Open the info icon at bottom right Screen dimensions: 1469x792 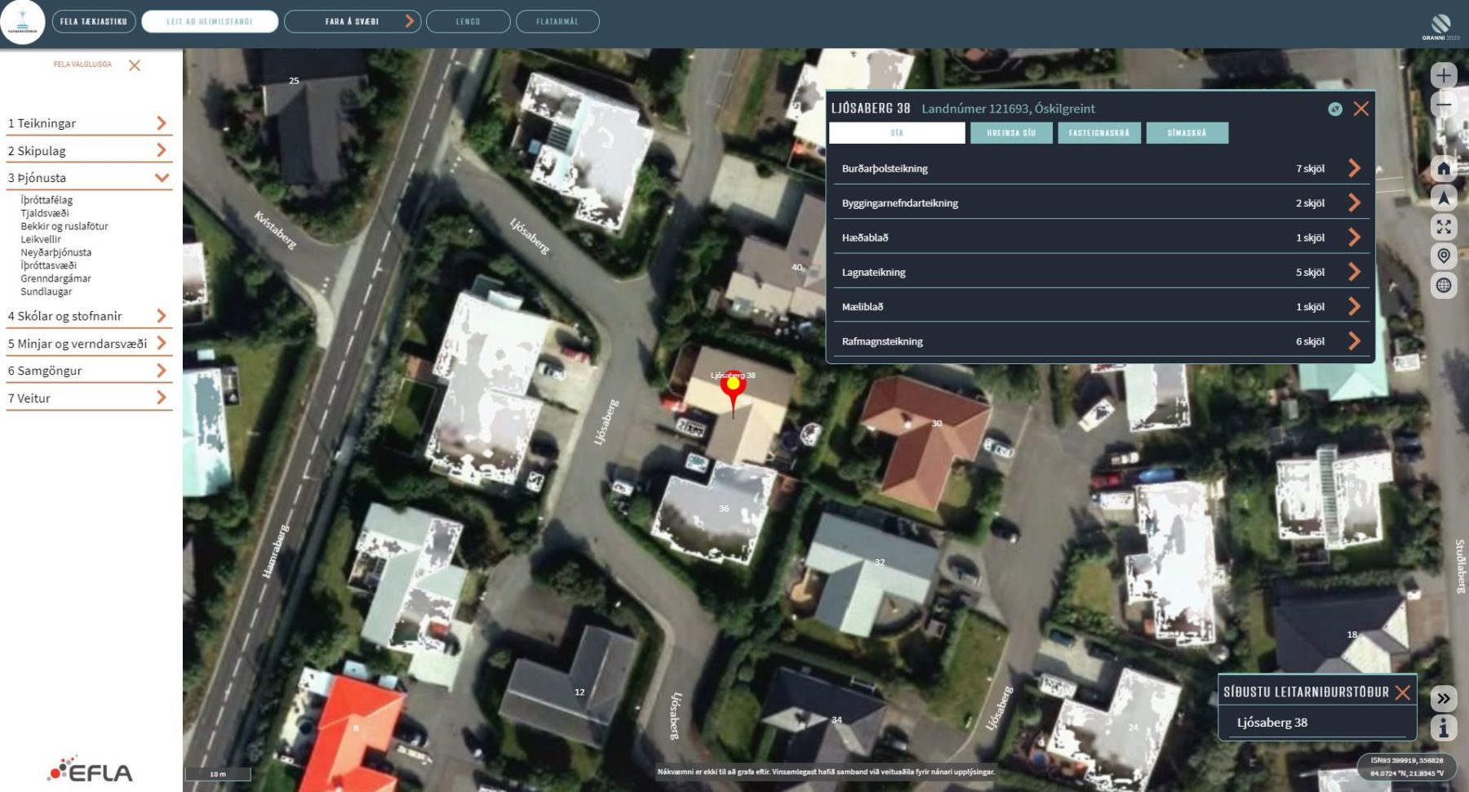coord(1444,727)
